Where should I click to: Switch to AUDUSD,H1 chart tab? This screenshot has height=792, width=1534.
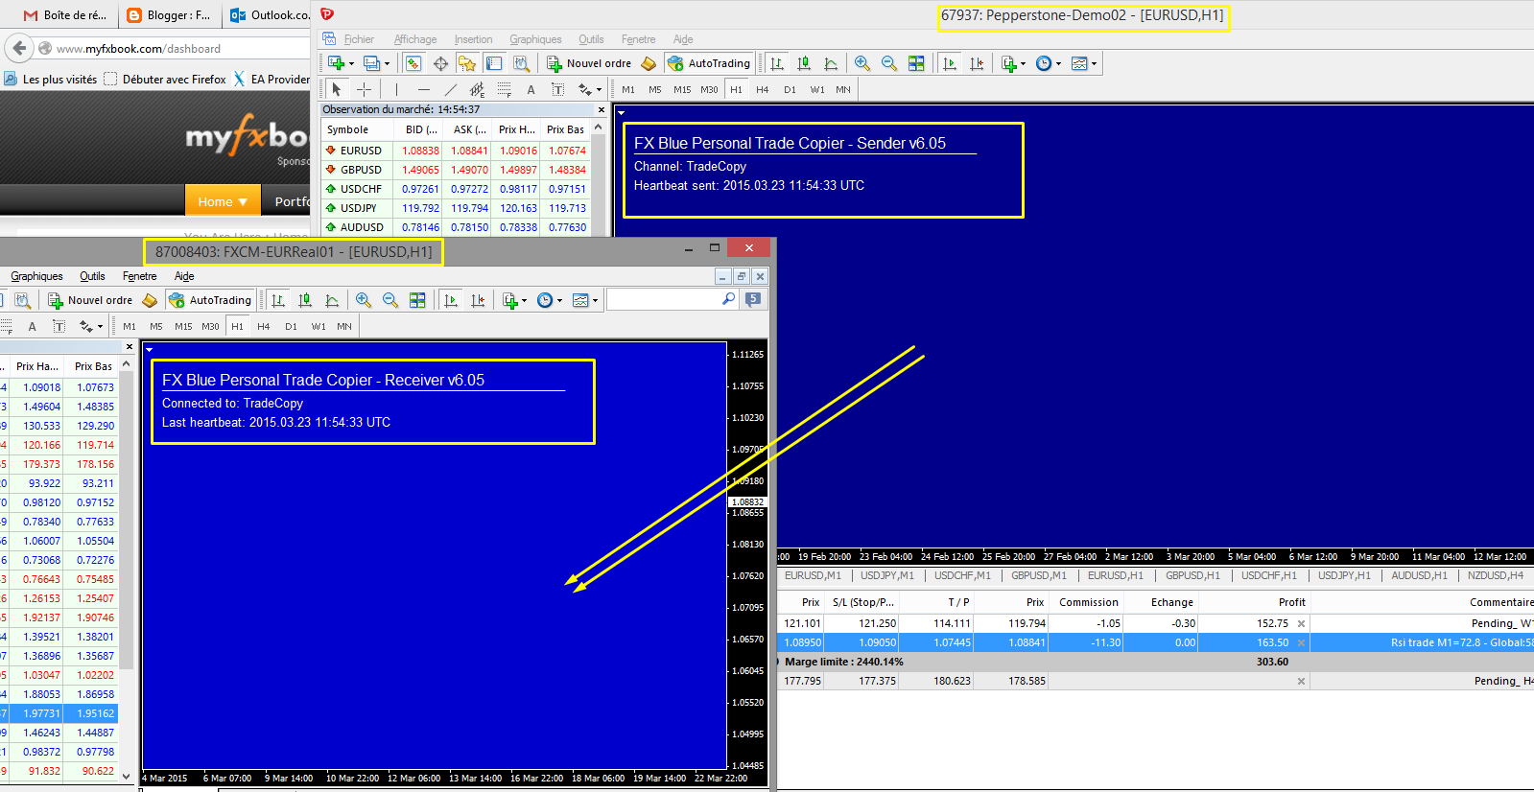coord(1419,575)
